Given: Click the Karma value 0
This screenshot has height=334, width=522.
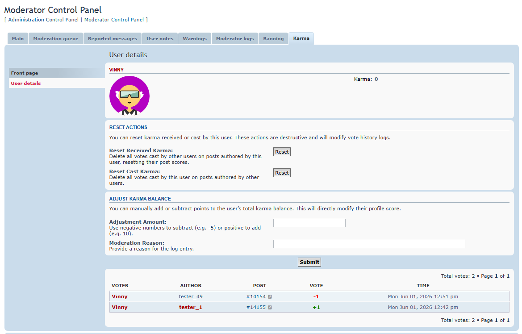Looking at the screenshot, I should click(376, 79).
